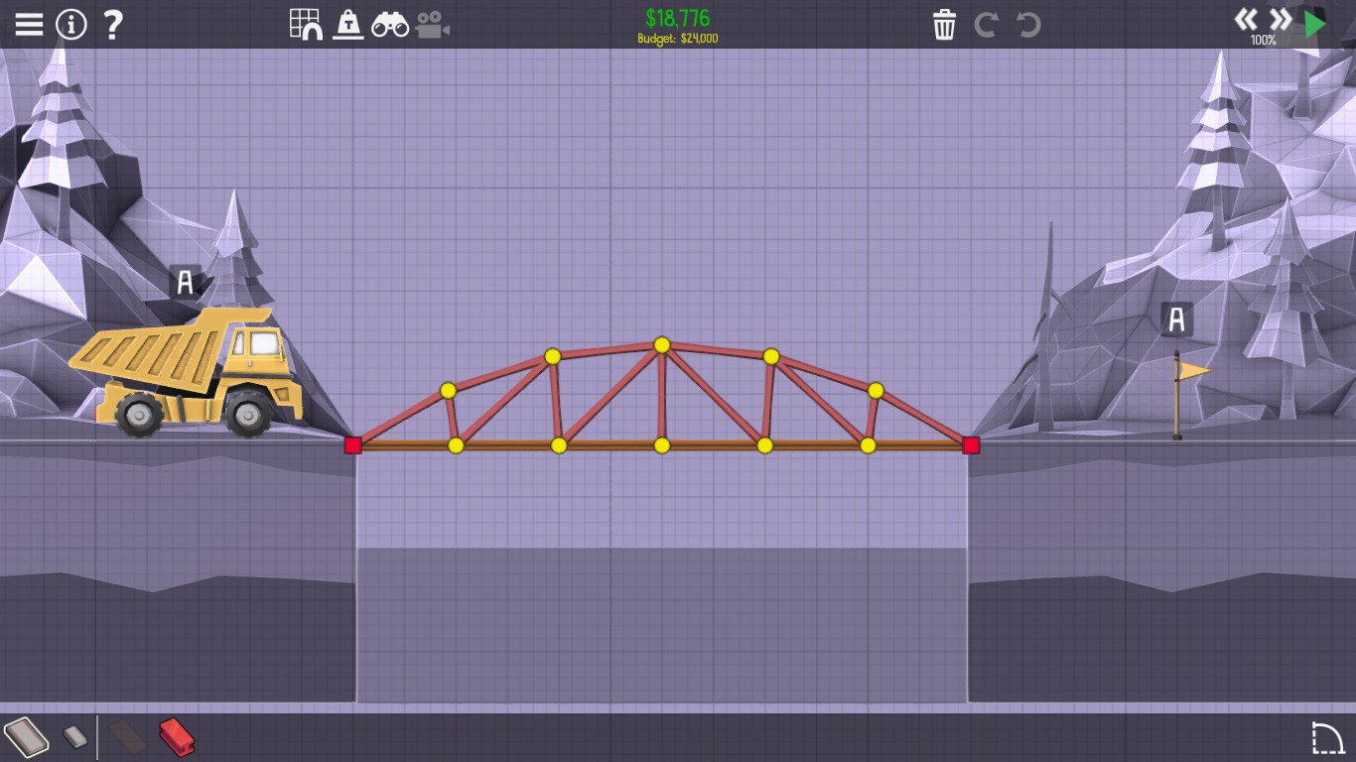Select the road joint directly below the arch apex
Image resolution: width=1356 pixels, height=762 pixels.
[662, 445]
